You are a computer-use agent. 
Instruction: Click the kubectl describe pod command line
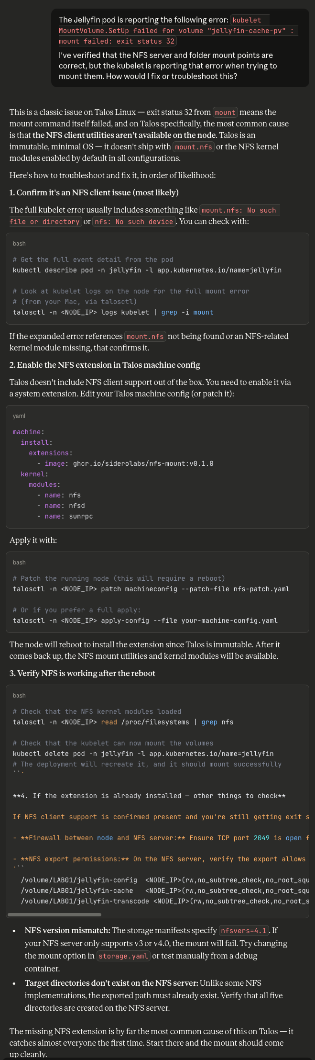coord(147,270)
